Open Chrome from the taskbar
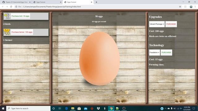The image size is (198, 111). [x=111, y=108]
